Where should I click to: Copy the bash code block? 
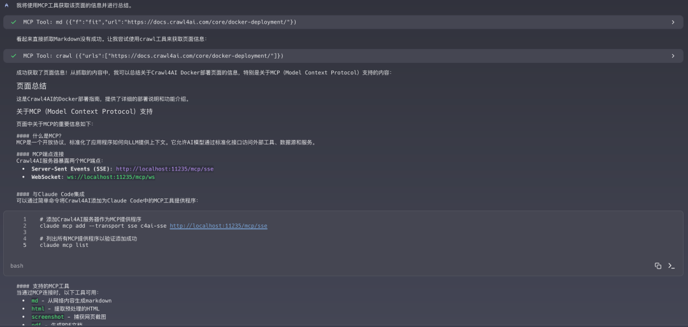[657, 266]
